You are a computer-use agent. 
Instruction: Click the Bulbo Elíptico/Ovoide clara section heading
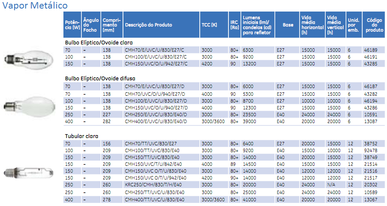[99, 43]
